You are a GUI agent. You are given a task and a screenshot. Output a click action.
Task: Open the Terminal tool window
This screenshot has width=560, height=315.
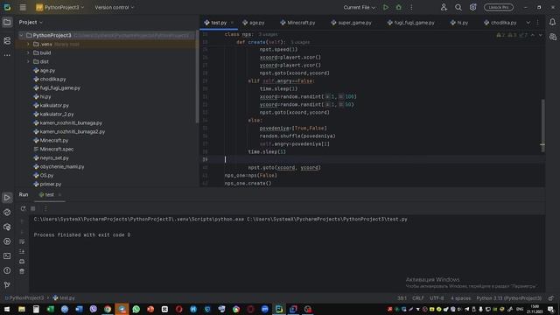[7, 256]
